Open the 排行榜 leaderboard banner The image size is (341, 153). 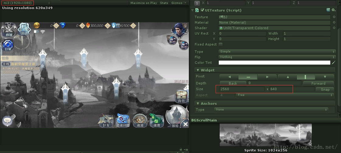coord(138,59)
